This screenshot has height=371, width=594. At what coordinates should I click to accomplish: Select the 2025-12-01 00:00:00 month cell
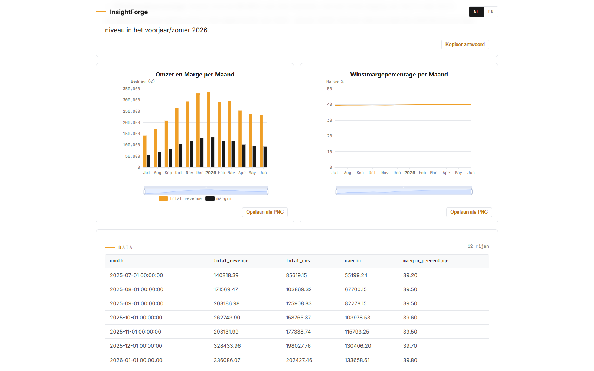136,346
